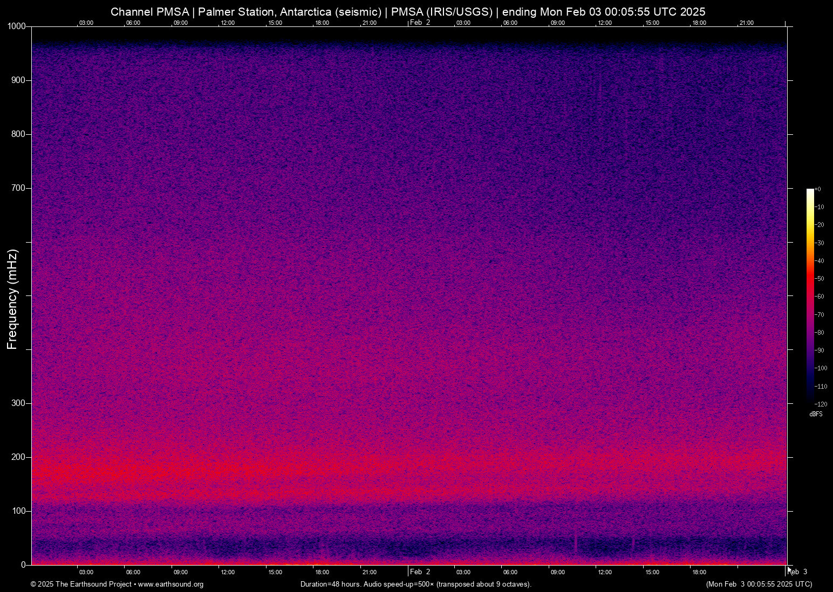
Task: Click the dBFS label under the color scale
Action: tap(816, 414)
